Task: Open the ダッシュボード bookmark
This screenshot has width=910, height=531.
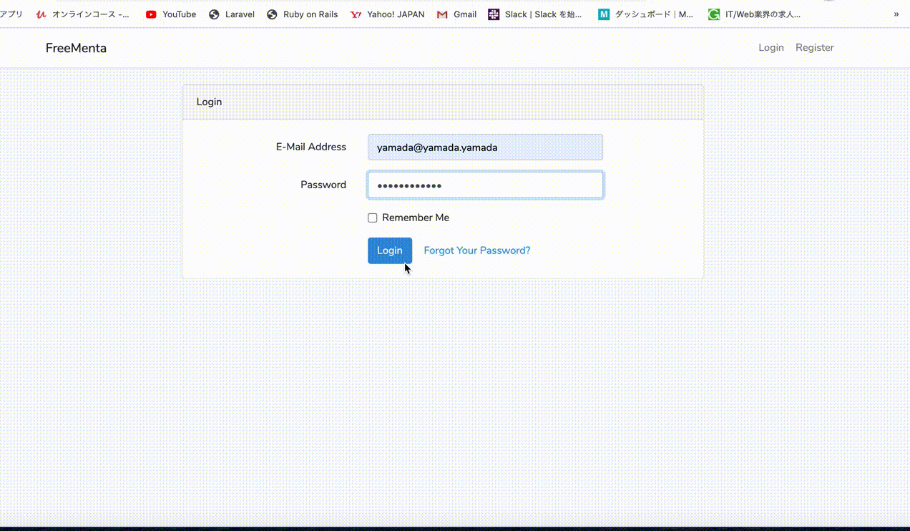Action: tap(645, 14)
